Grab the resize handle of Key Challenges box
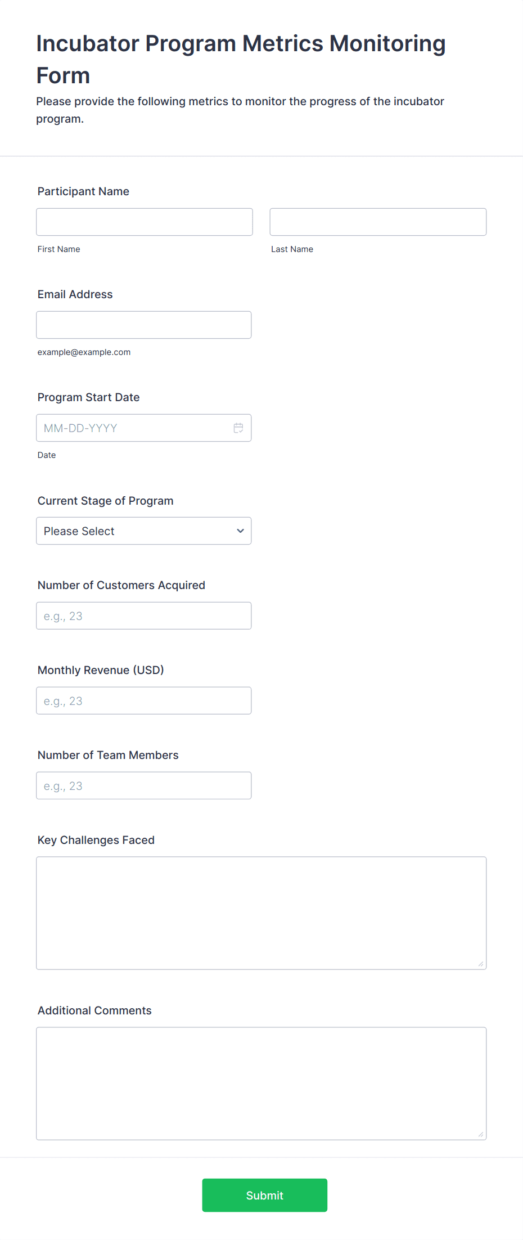Viewport: 523px width, 1240px height. click(481, 964)
